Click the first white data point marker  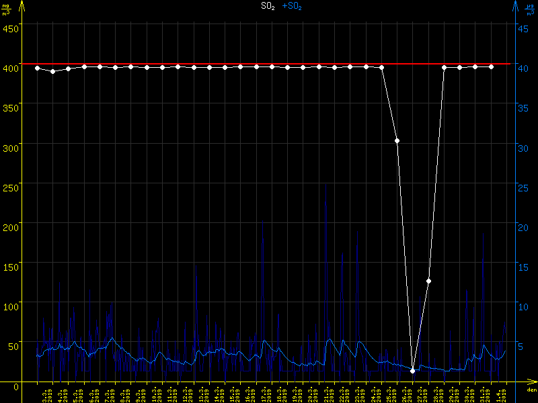(x=37, y=69)
